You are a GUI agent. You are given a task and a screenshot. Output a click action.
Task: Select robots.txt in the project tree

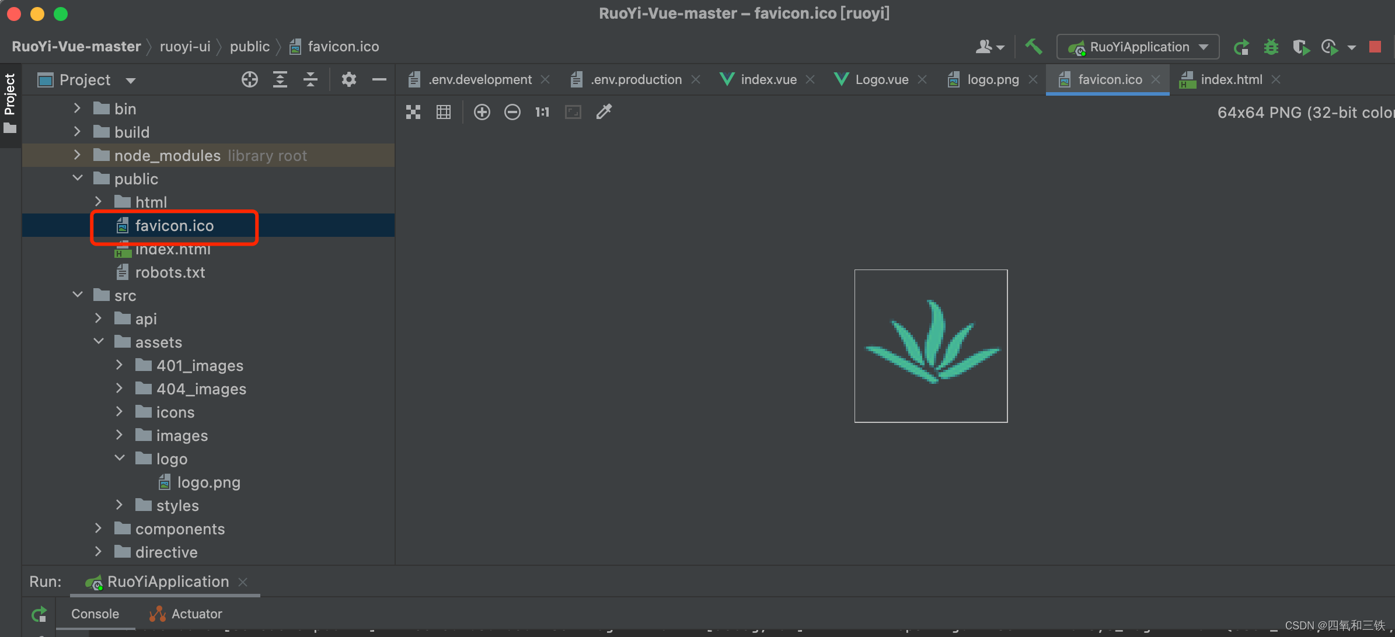208,272
